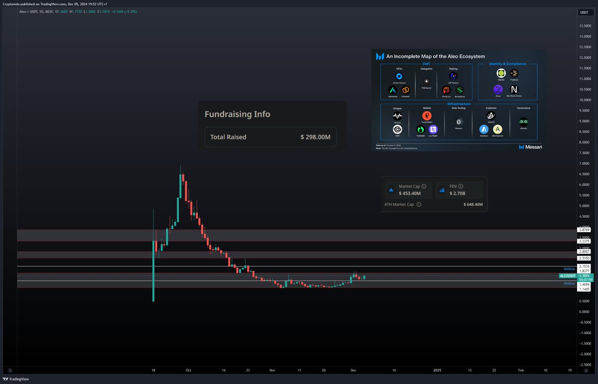Click the info icon next to Market Cap
This screenshot has height=384, width=598.
click(424, 186)
